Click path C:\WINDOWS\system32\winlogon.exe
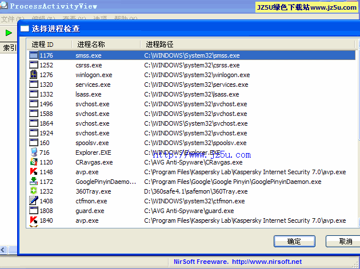The width and height of the screenshot is (360, 269). (x=197, y=75)
